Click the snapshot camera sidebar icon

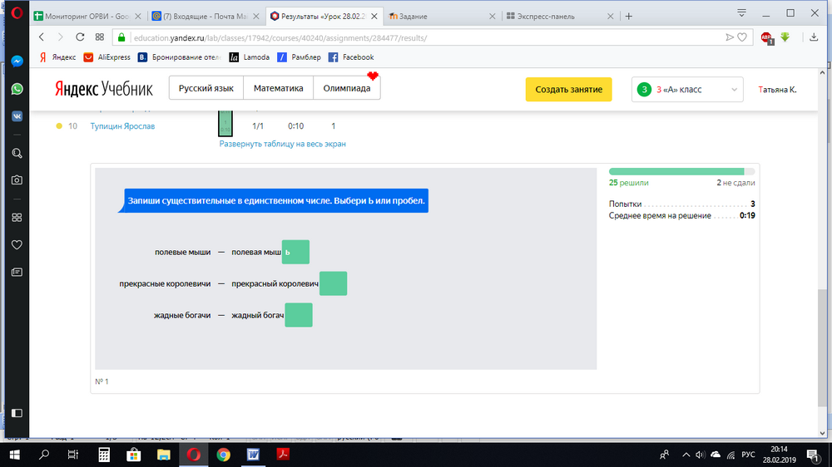tap(17, 179)
